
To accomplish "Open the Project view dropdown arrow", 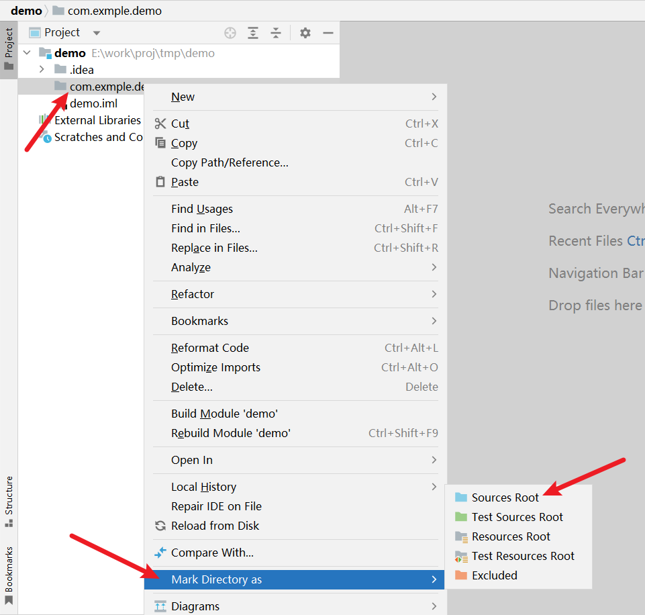I will (x=96, y=33).
